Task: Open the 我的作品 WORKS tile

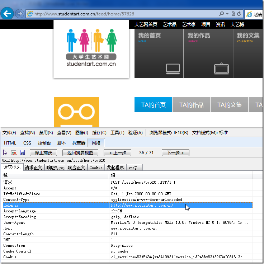Action: click(x=208, y=53)
